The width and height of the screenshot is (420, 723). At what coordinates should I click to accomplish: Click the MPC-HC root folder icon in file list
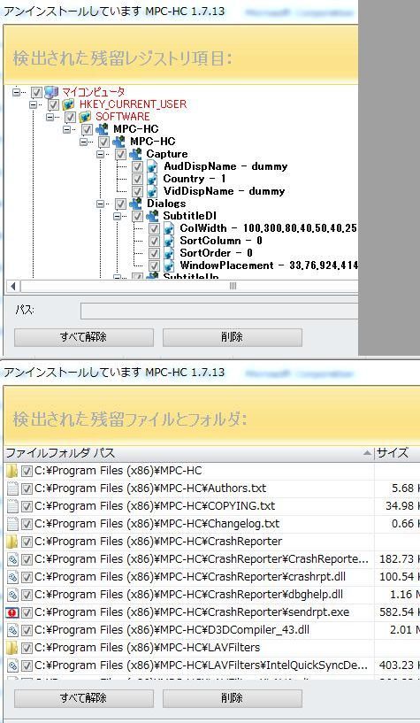click(12, 472)
